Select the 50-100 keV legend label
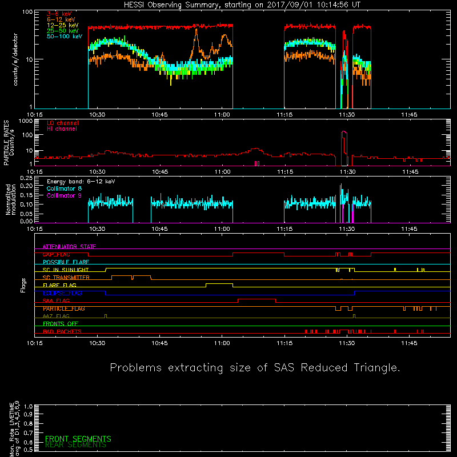The width and height of the screenshot is (457, 457). pyautogui.click(x=65, y=37)
